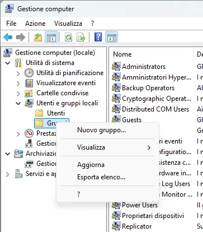
Task: Click the Utenti e gruppi locali icon
Action: click(29, 103)
